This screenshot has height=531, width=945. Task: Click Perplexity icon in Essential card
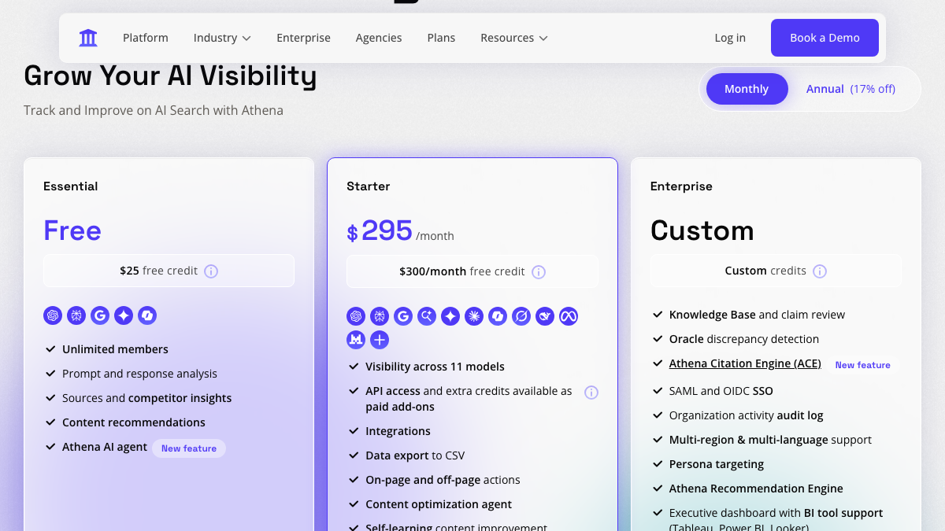(x=76, y=315)
